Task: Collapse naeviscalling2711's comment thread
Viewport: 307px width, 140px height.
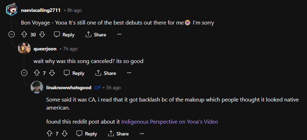Action: (11, 35)
